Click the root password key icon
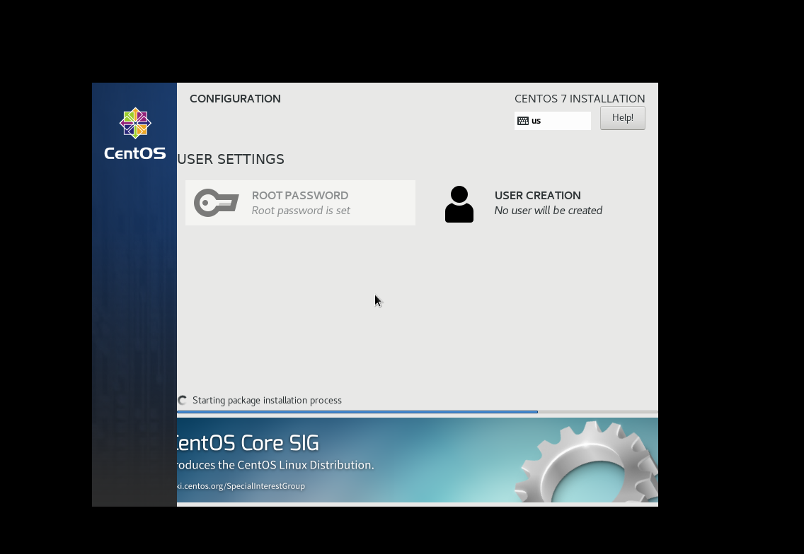 tap(217, 203)
